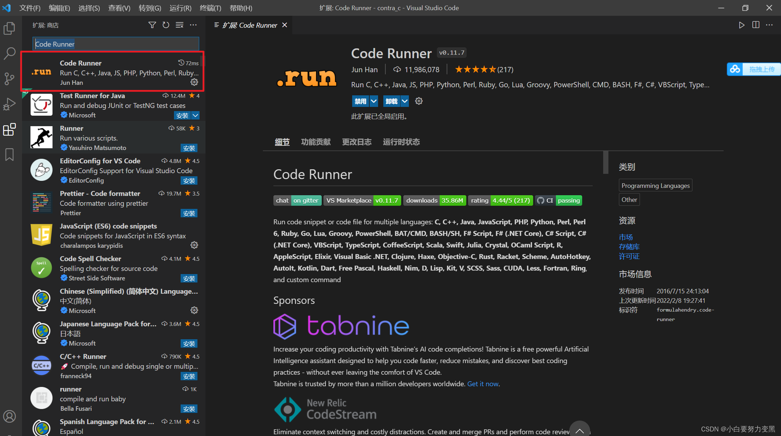Expand install dropdown for Test Runner for Java

coord(196,115)
